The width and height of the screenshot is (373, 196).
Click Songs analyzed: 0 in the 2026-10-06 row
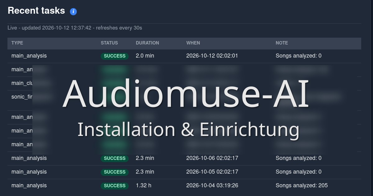298,158
